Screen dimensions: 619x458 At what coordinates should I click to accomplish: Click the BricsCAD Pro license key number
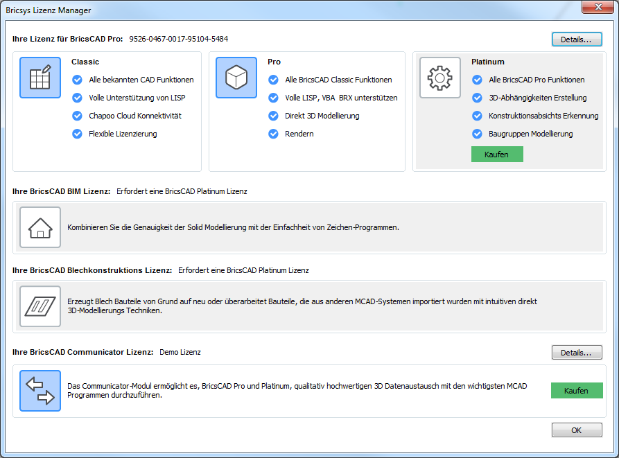click(178, 39)
